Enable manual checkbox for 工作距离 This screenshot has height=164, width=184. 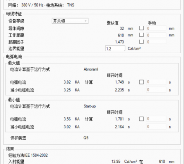(x=141, y=35)
